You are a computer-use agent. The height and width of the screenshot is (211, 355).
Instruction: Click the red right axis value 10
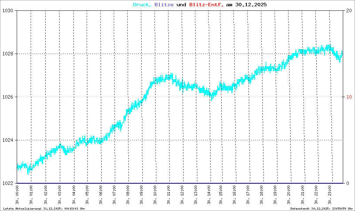[349, 97]
